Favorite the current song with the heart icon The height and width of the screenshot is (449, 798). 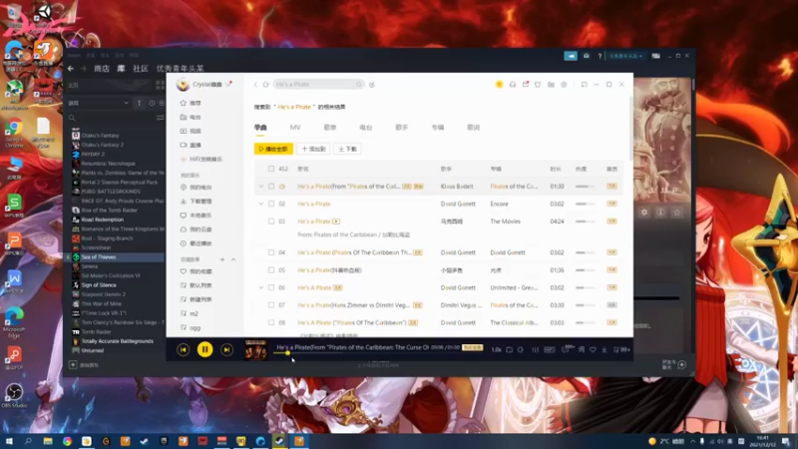coord(593,350)
